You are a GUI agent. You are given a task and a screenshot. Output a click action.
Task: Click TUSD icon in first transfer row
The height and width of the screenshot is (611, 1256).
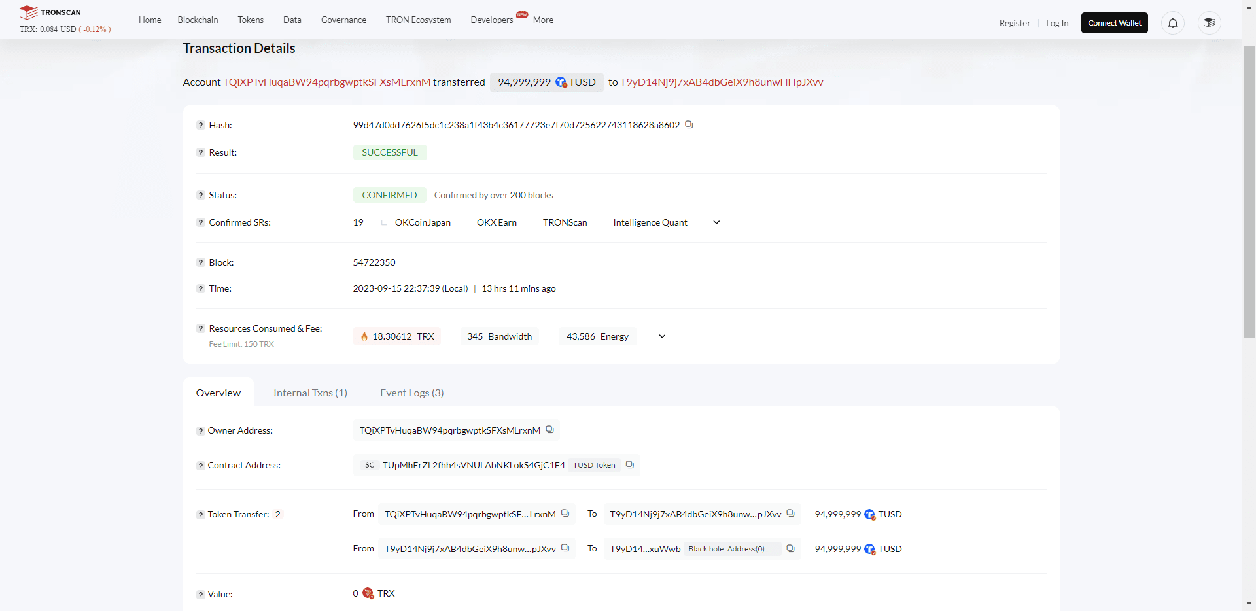coord(870,515)
